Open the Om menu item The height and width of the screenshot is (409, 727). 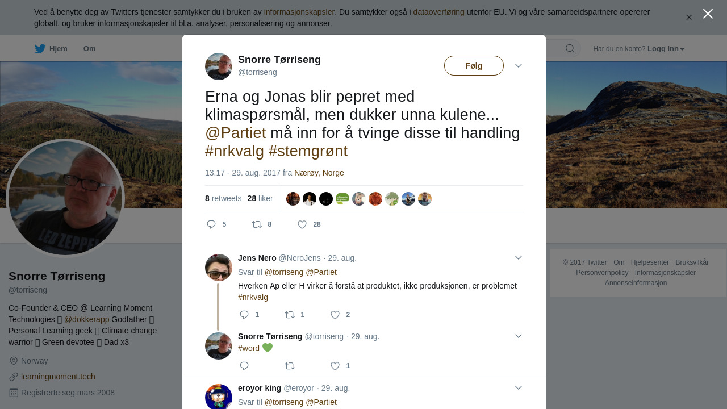[89, 49]
